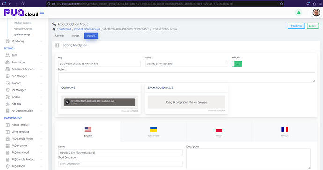Open the user avatar menu
Screen dimensions: 323x170
click(x=316, y=13)
